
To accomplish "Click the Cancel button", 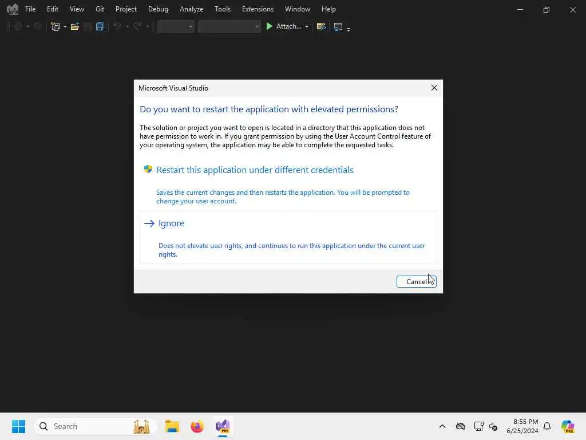I will 417,281.
